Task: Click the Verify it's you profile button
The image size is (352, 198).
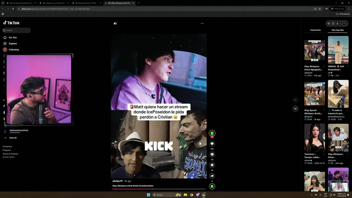Action: pyautogui.click(x=338, y=9)
